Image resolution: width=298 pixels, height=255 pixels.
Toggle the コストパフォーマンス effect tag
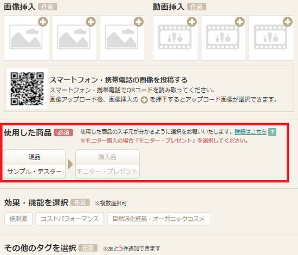70,219
